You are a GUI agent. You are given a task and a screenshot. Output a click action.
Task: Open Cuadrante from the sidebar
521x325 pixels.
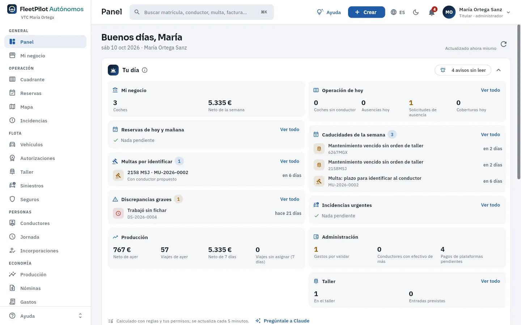(46, 79)
